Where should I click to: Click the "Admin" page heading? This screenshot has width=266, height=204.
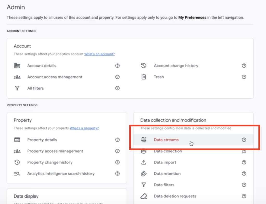16,7
